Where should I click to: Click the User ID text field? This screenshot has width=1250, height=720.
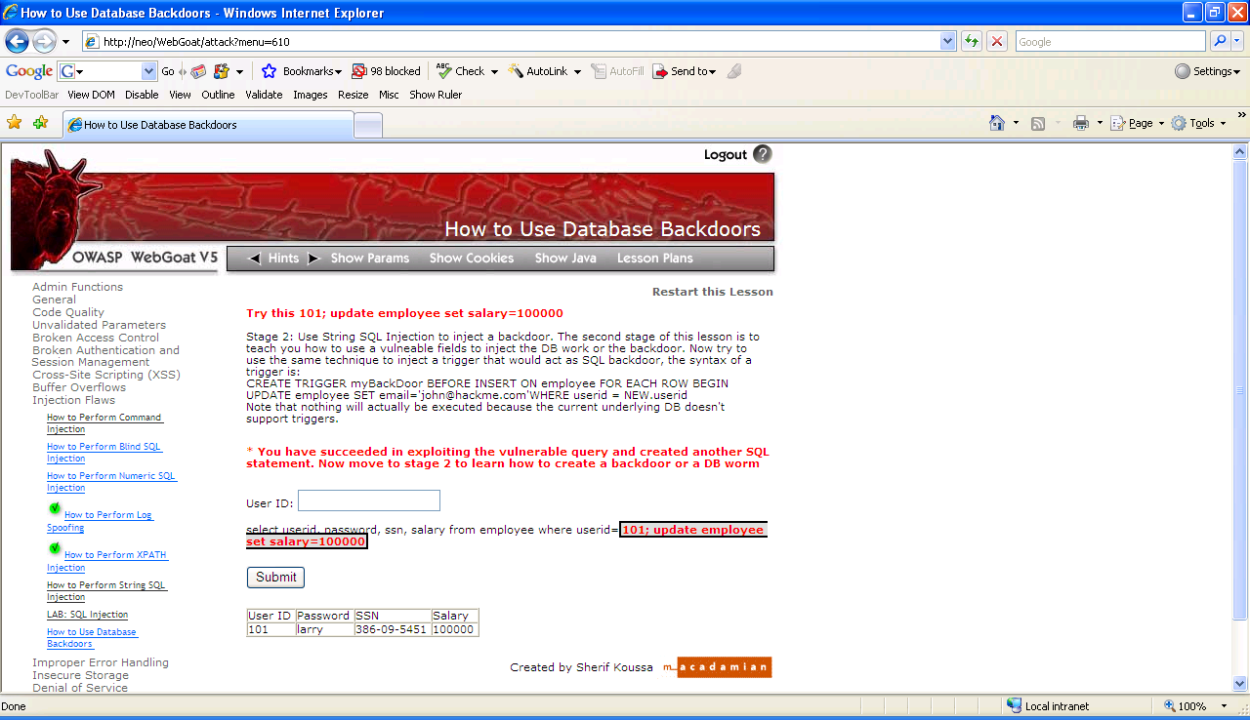369,501
